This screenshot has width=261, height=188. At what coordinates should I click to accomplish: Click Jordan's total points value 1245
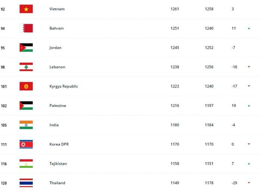(x=174, y=48)
